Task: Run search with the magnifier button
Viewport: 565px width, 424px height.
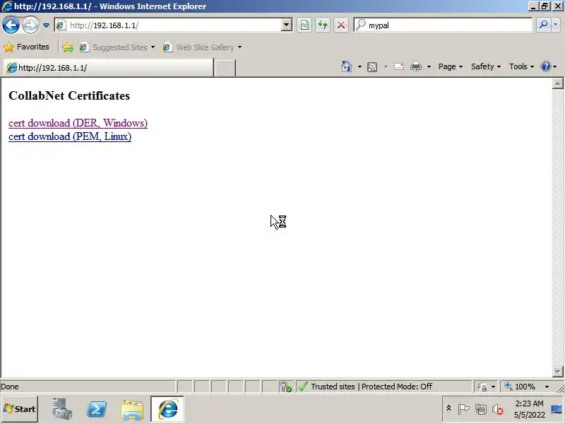Action: pos(543,25)
